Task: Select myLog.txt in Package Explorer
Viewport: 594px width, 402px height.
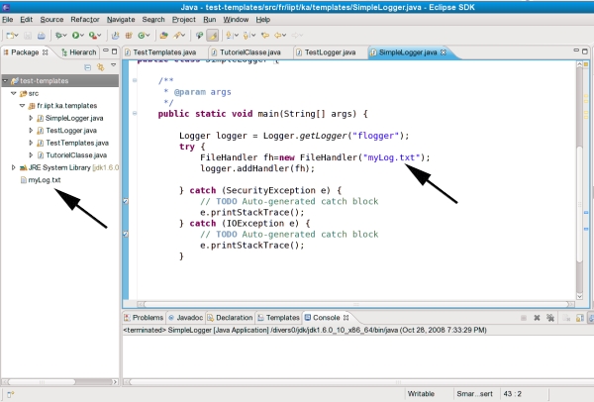Action: (44, 180)
